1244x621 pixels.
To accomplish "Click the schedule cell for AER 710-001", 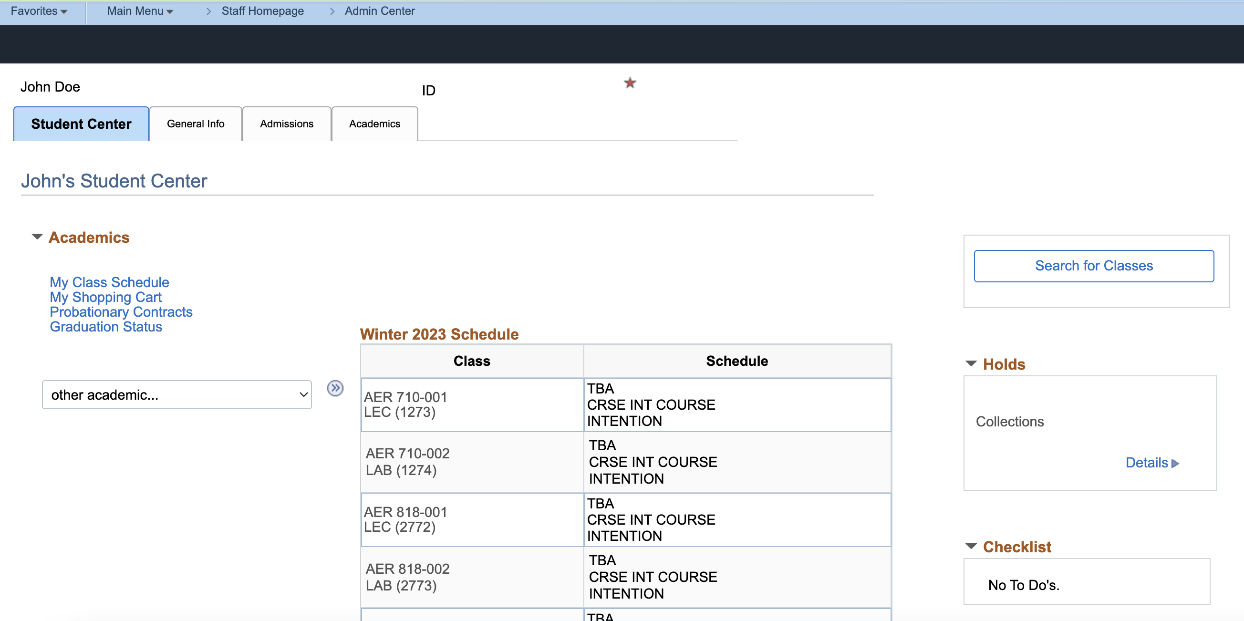I will (x=737, y=404).
